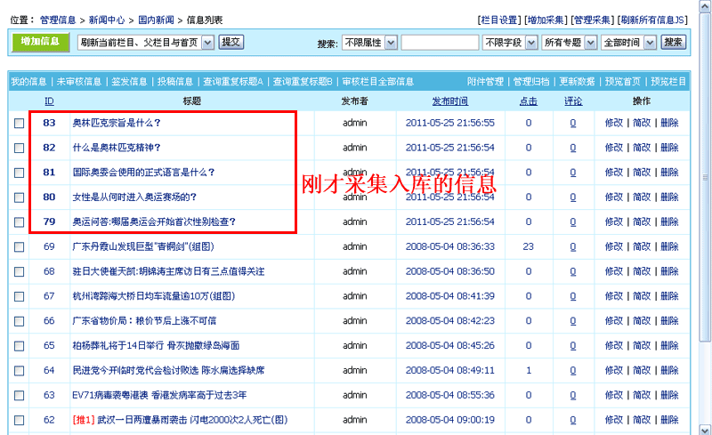
Task: Expand the 不限属性 search dropdown
Action: point(369,42)
